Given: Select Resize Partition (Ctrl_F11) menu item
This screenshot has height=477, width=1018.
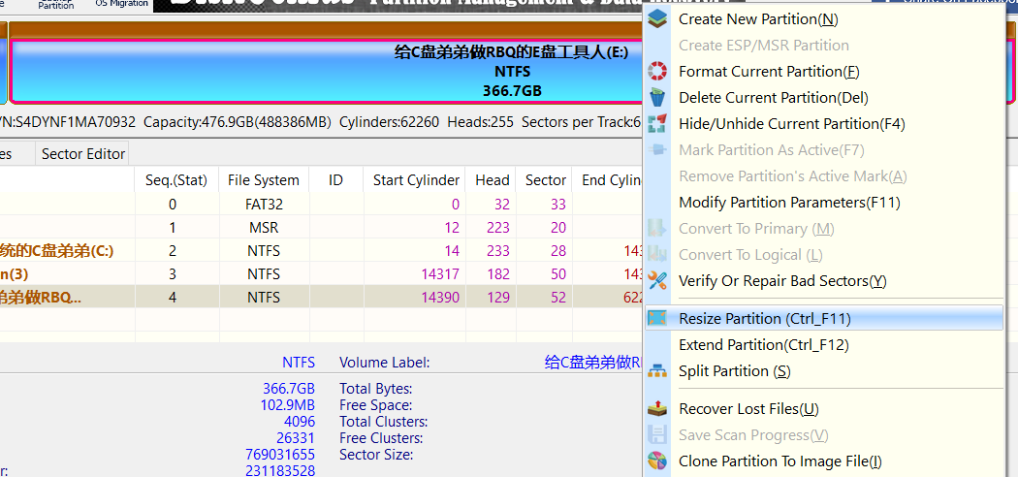Looking at the screenshot, I should coord(764,319).
